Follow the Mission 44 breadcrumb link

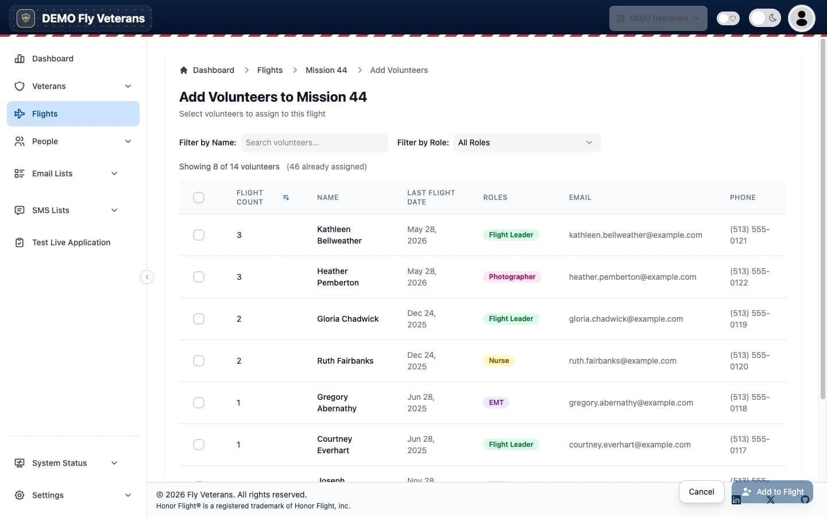tap(326, 70)
